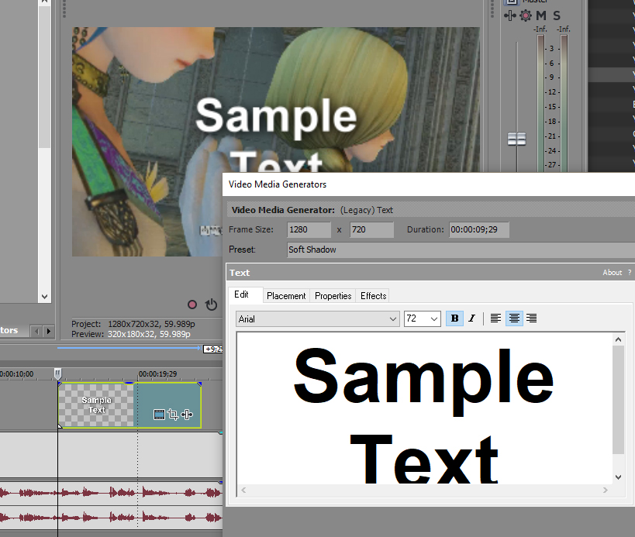Open Event FX icon on the clip

pos(187,415)
